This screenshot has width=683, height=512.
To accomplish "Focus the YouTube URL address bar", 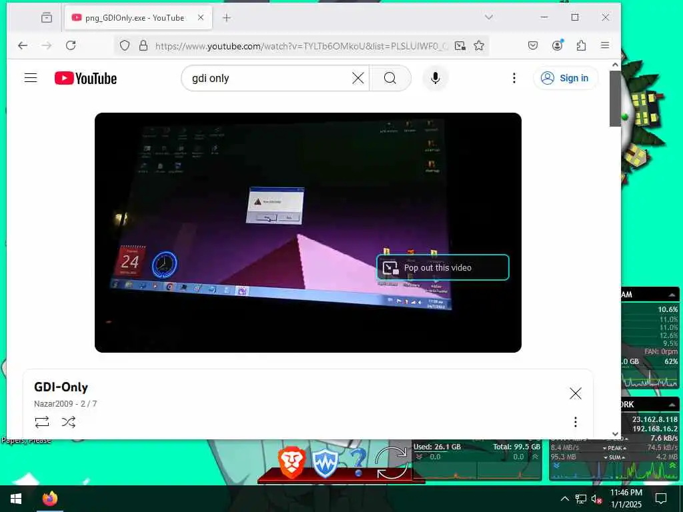I will pyautogui.click(x=301, y=46).
